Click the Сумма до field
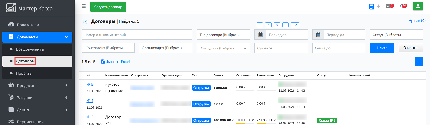 click(339, 48)
